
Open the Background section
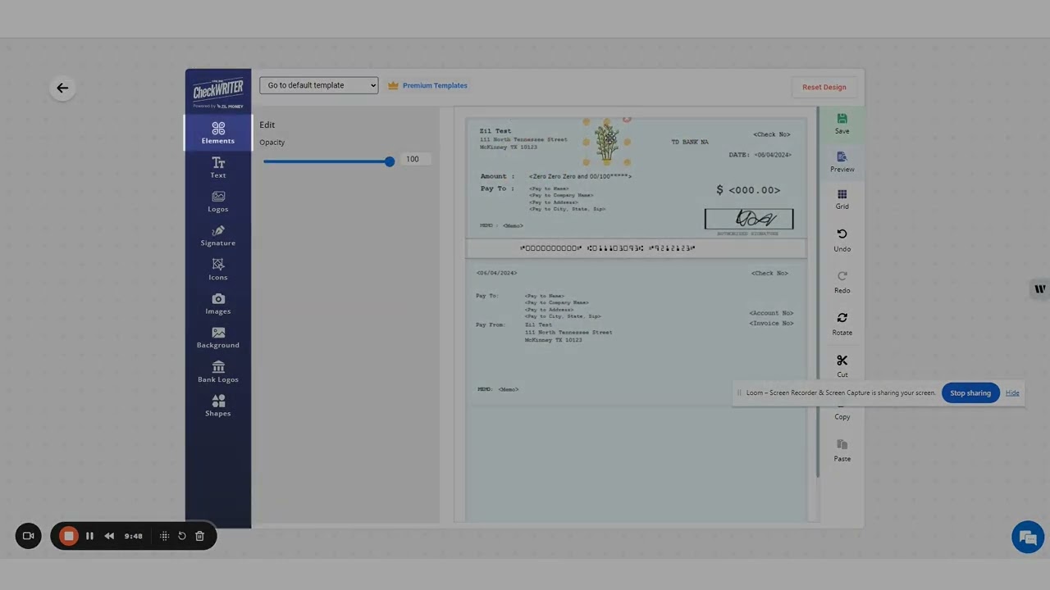217,338
